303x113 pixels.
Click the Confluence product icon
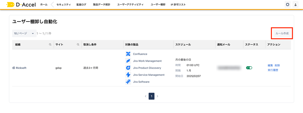(x=128, y=54)
